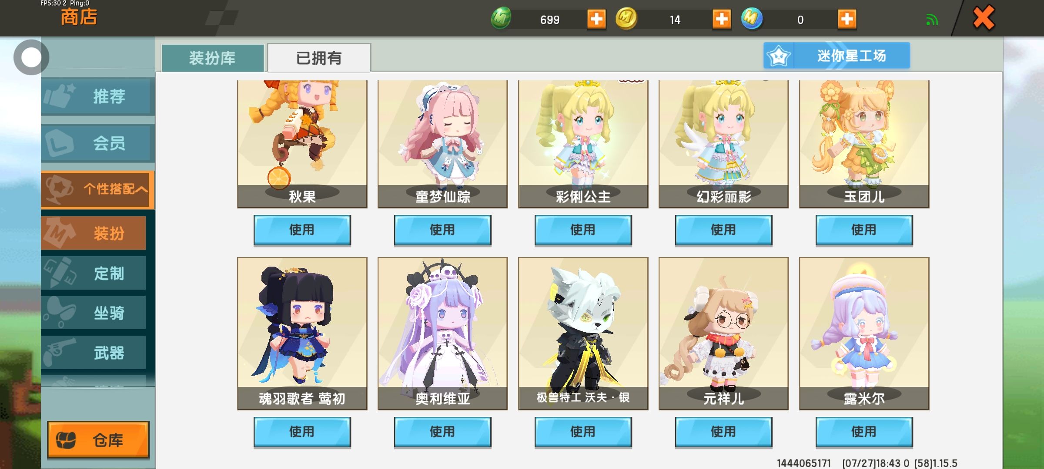The image size is (1044, 469).
Task: Use the 露米尔 outfit
Action: [864, 432]
